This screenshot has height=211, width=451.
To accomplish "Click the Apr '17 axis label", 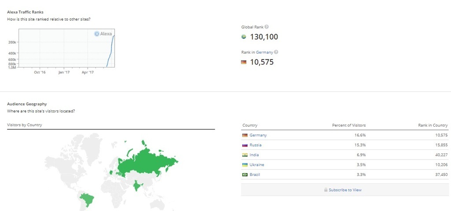I will [88, 73].
